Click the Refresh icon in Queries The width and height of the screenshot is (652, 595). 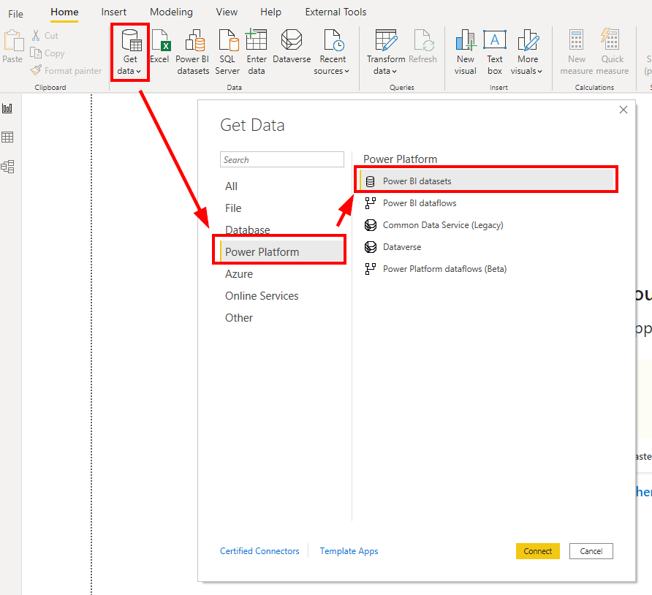click(423, 47)
